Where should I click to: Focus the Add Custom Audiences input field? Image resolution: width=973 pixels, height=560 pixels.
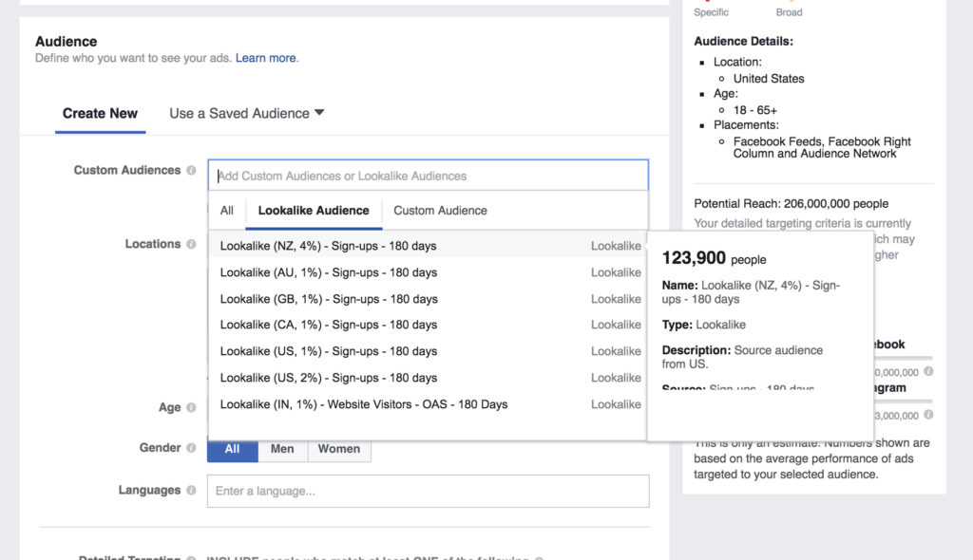pyautogui.click(x=429, y=176)
